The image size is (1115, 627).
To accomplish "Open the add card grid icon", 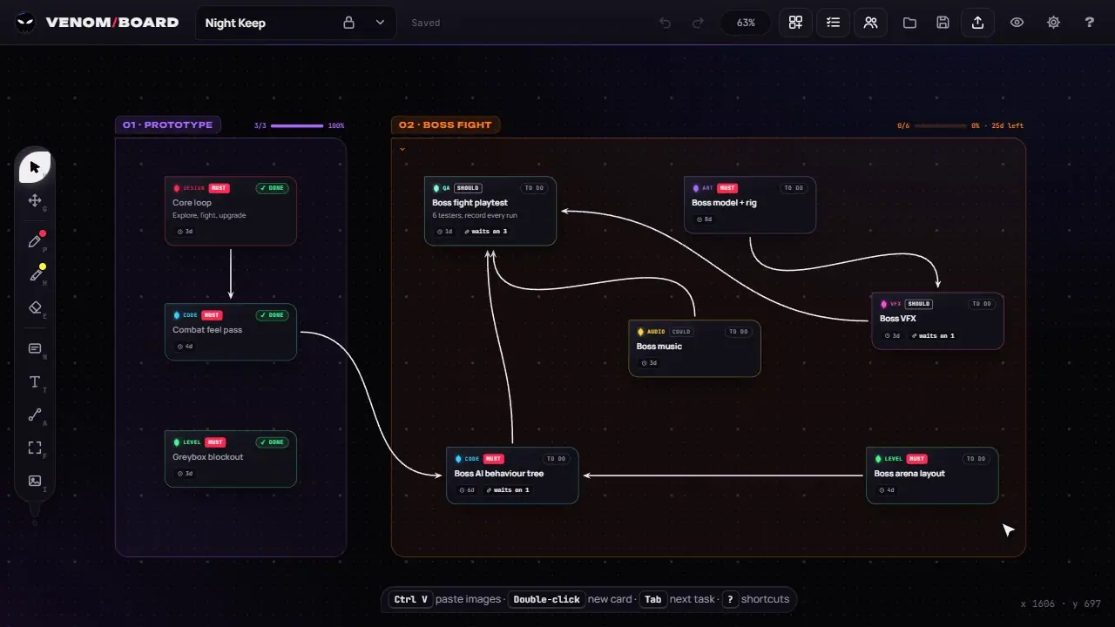I will 795,23.
